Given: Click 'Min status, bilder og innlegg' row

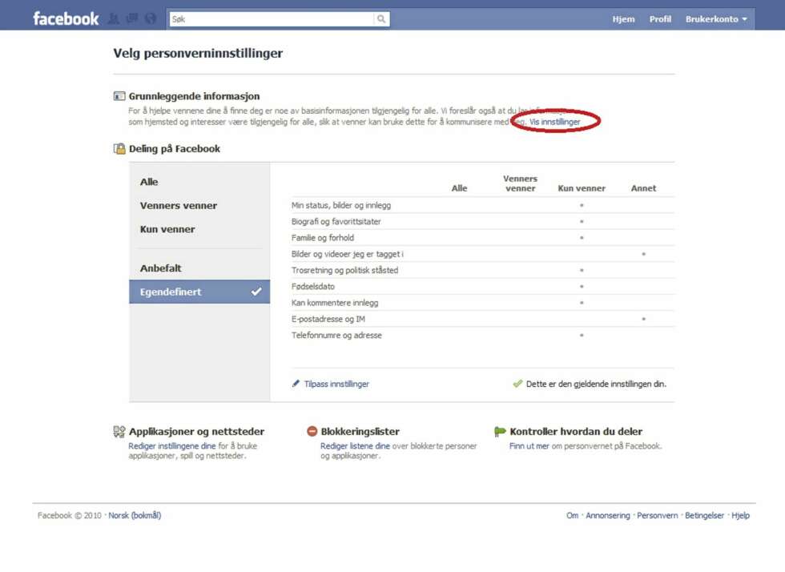Looking at the screenshot, I should click(482, 205).
